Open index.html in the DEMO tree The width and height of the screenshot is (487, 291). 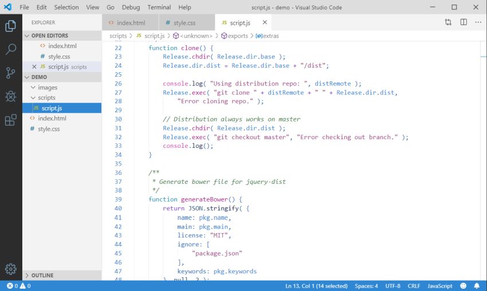pos(52,119)
